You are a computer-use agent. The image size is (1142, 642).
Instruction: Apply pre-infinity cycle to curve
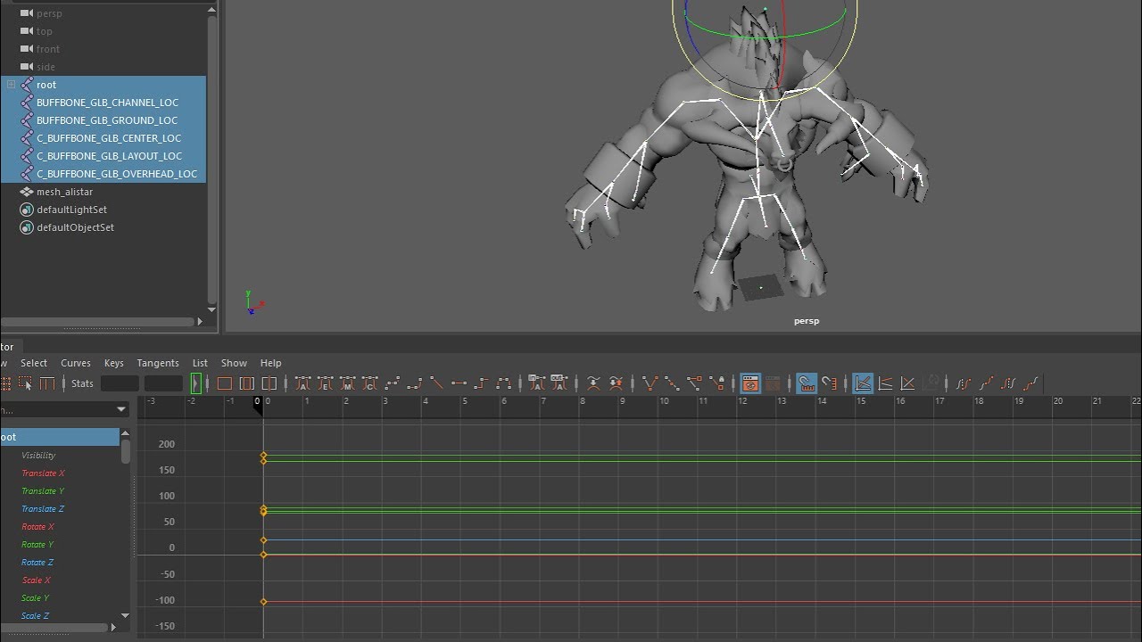click(x=964, y=383)
